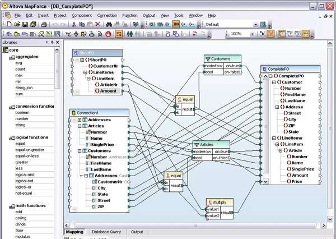This screenshot has height=239, width=336.
Task: Open the File menu
Action: [17, 16]
